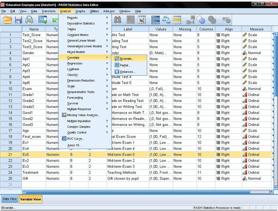
Task: Select the Treatment variable name cell
Action: tap(34, 173)
